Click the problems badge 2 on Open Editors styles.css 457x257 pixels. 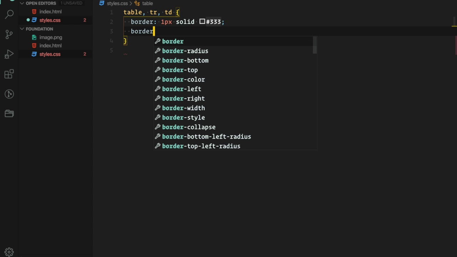pos(85,20)
